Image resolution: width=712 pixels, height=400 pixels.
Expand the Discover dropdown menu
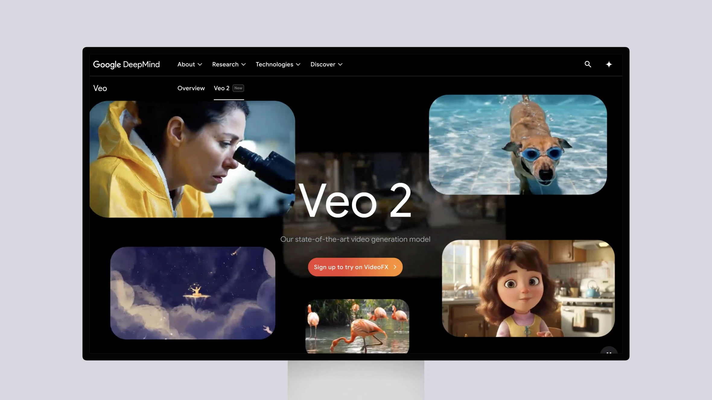(326, 64)
